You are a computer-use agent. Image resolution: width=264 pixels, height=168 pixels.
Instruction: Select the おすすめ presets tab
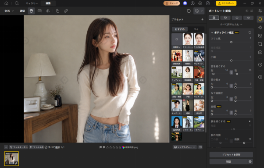click(180, 29)
